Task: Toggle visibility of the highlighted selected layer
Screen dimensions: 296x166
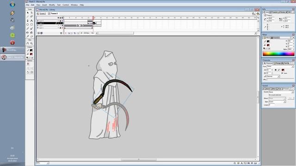Action: (58, 23)
